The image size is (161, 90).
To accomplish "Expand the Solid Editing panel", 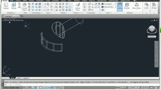I will tap(37, 13).
